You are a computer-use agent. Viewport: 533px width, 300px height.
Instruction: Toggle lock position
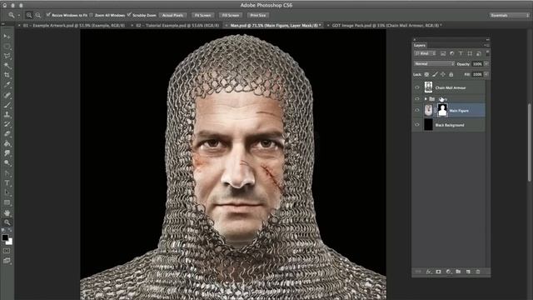coord(443,74)
